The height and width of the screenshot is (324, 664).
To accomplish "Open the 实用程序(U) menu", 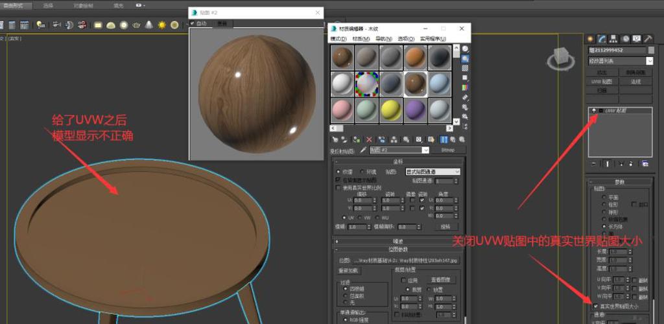I will [433, 39].
